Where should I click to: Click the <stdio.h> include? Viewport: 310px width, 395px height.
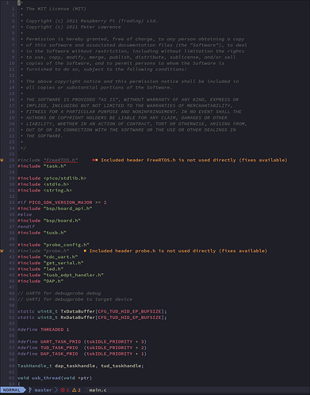point(56,184)
